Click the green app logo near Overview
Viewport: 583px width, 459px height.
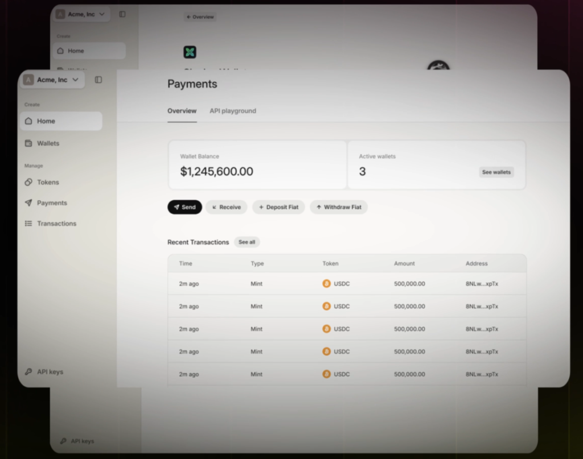tap(190, 52)
